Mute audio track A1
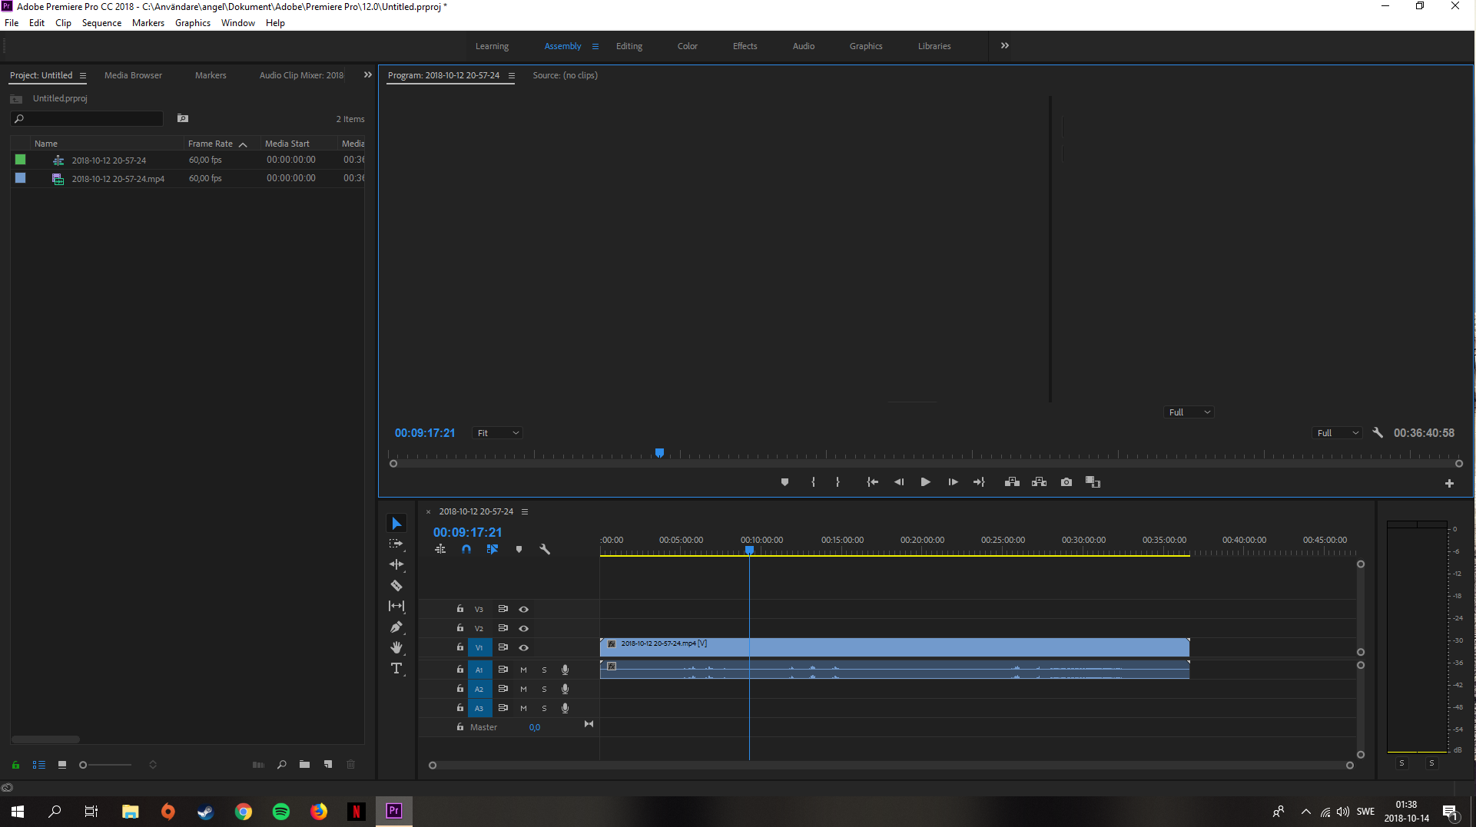The width and height of the screenshot is (1476, 827). (x=524, y=670)
